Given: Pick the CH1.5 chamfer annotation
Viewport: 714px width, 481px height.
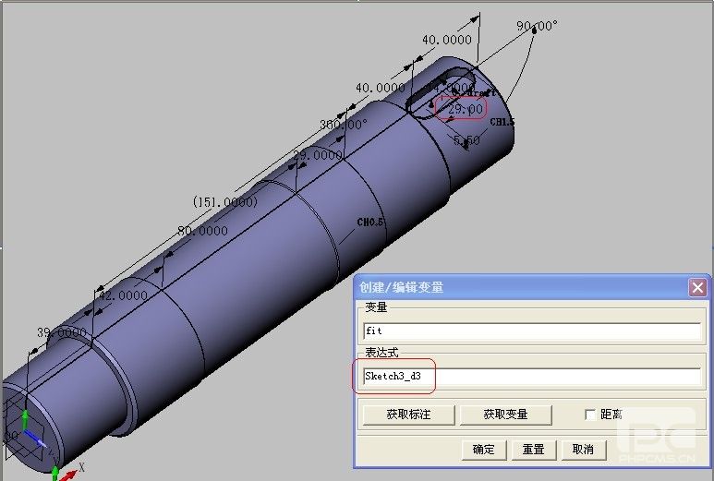Looking at the screenshot, I should [x=502, y=122].
